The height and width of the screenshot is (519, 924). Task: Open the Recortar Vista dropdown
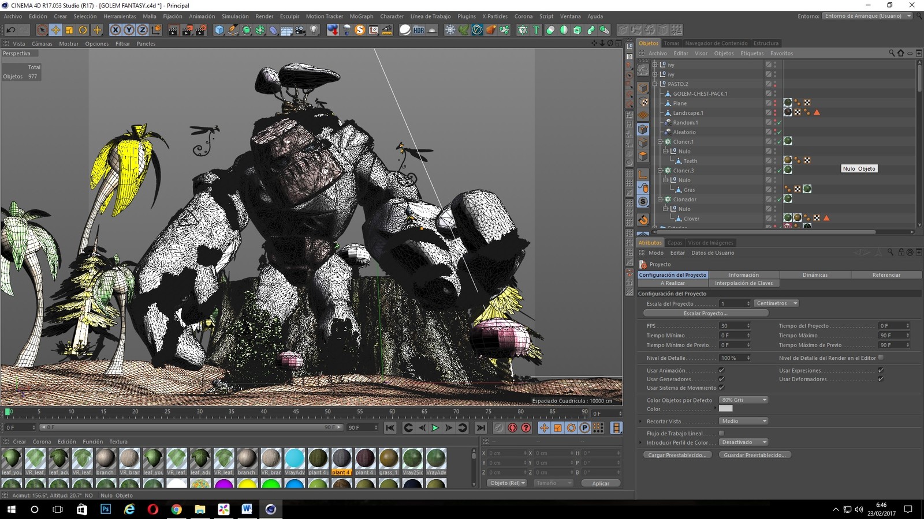pyautogui.click(x=744, y=421)
